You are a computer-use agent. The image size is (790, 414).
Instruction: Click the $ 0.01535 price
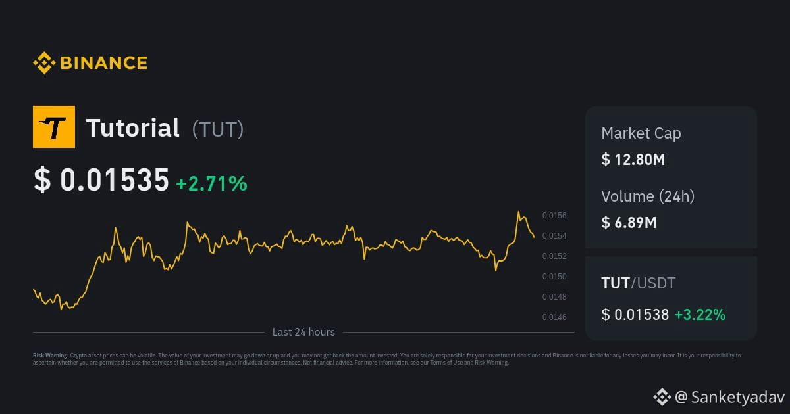[101, 180]
